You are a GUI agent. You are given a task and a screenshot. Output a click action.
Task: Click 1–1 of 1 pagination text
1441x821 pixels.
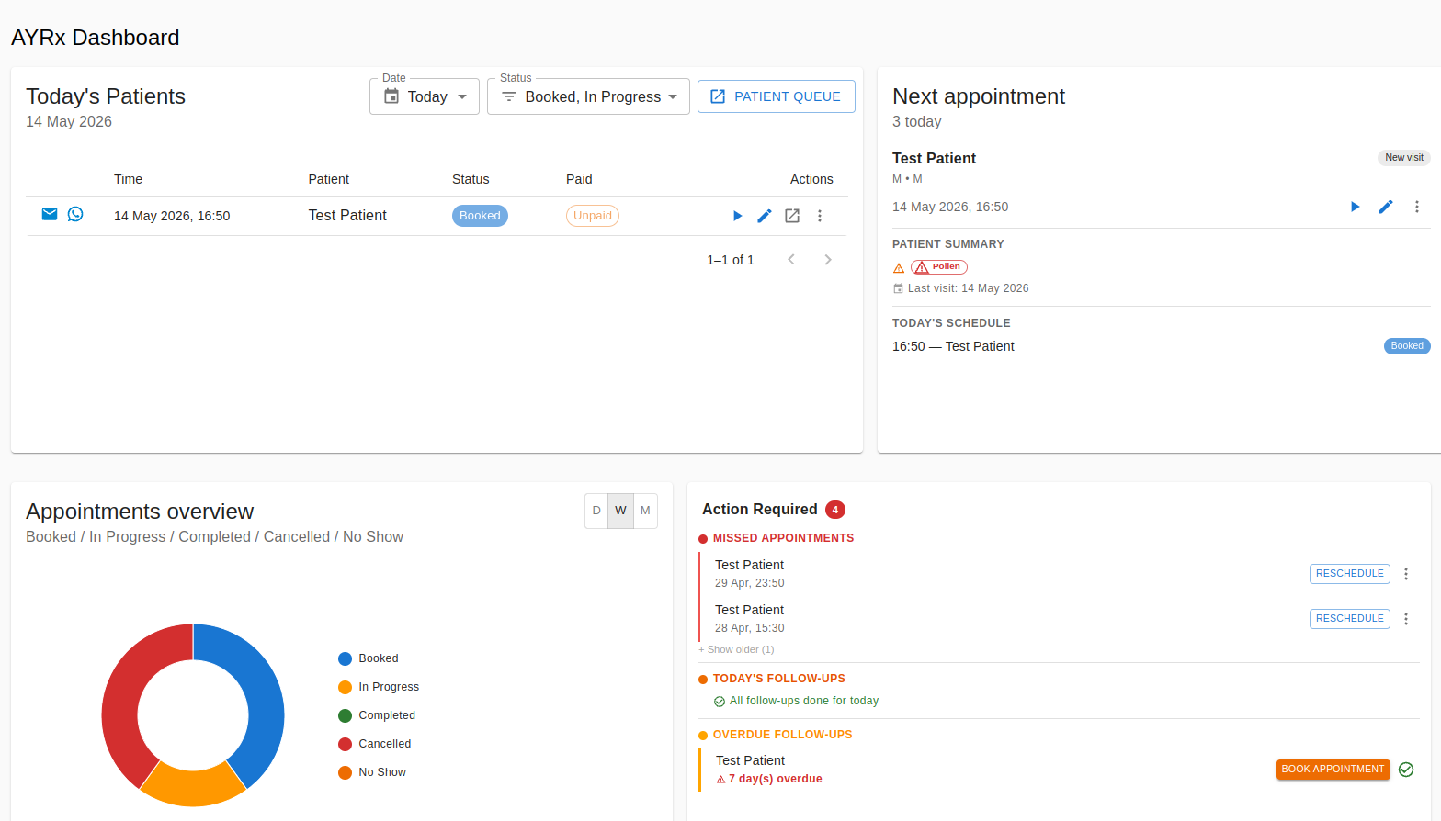[731, 260]
